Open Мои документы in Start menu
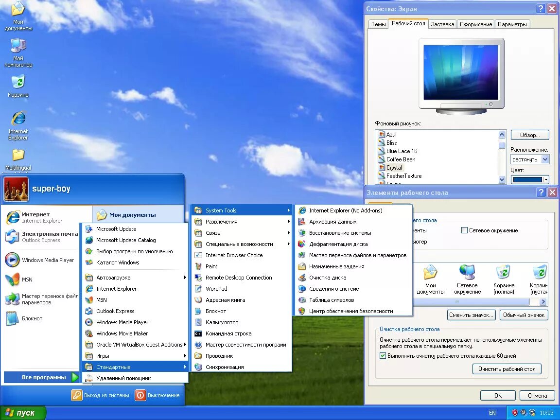Screen dimensions: 560x420 click(139, 215)
